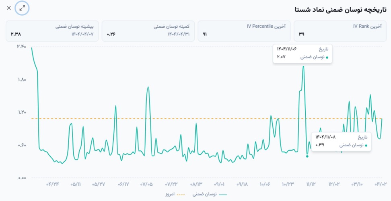Click the x-axis label ۰۴/۲۴
The width and height of the screenshot is (391, 201).
[x=53, y=184]
